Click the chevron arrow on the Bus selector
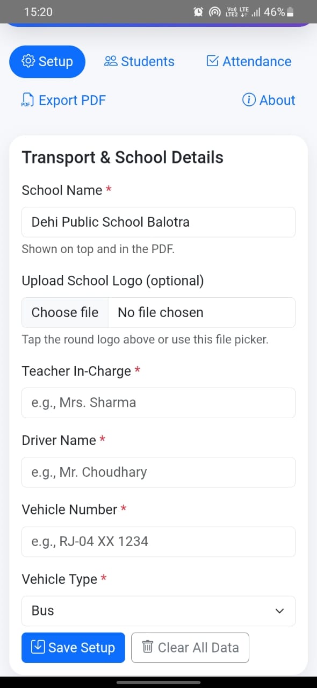 tap(279, 611)
